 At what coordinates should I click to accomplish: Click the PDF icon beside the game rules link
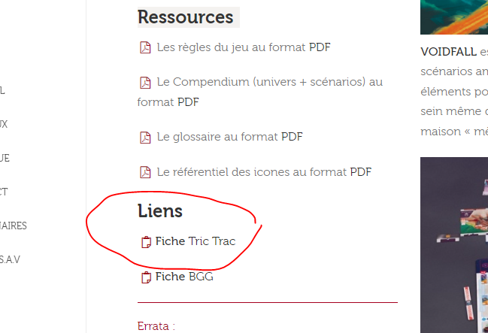145,48
